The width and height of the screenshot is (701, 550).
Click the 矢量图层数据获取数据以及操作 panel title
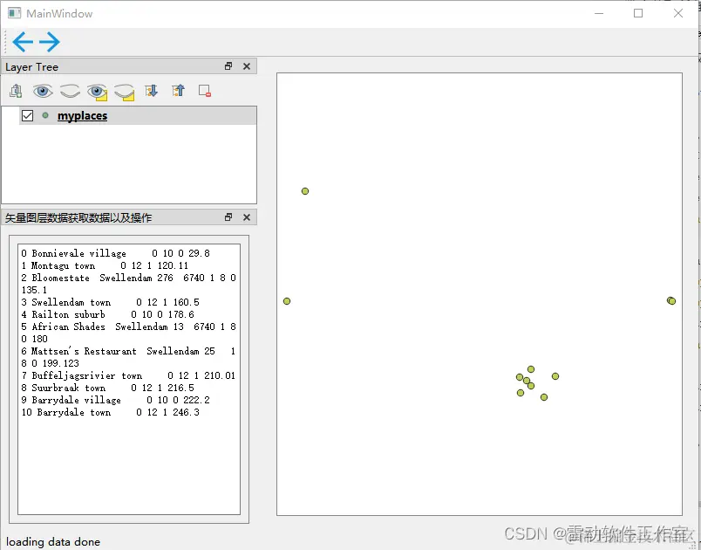78,218
